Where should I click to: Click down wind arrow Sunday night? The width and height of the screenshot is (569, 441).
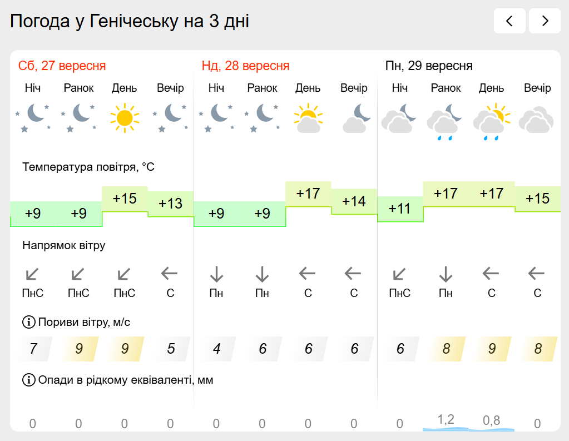216,274
